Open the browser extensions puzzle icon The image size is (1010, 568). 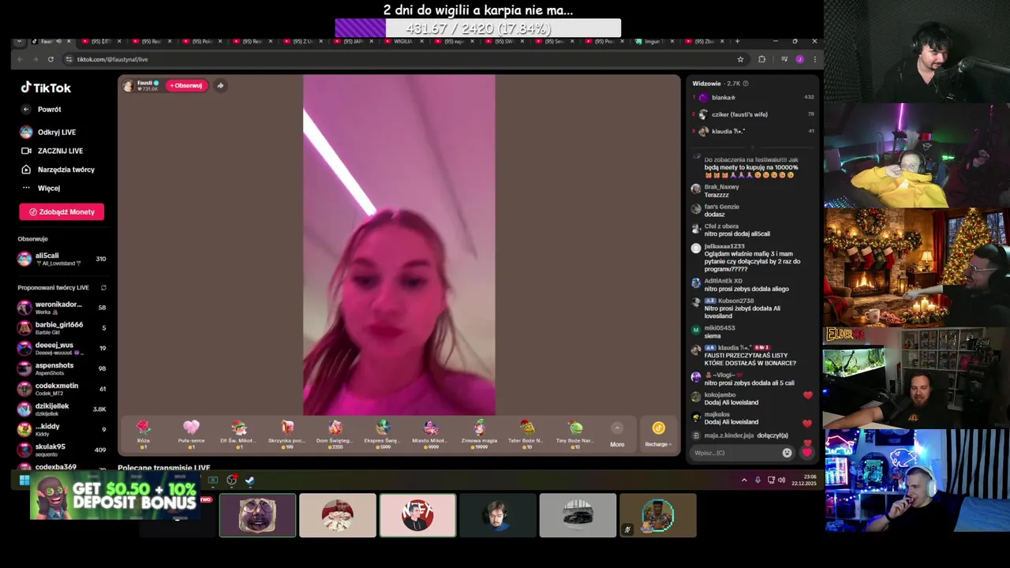coord(761,59)
